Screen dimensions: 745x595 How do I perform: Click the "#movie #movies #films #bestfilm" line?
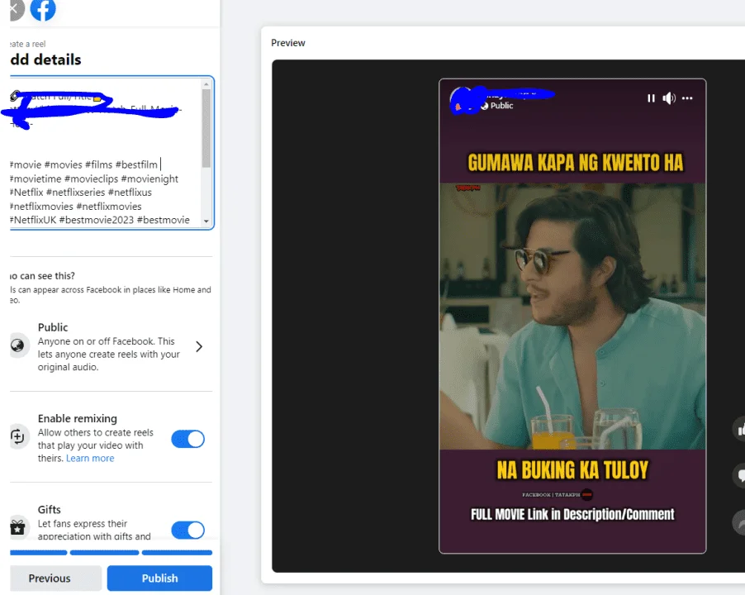83,165
